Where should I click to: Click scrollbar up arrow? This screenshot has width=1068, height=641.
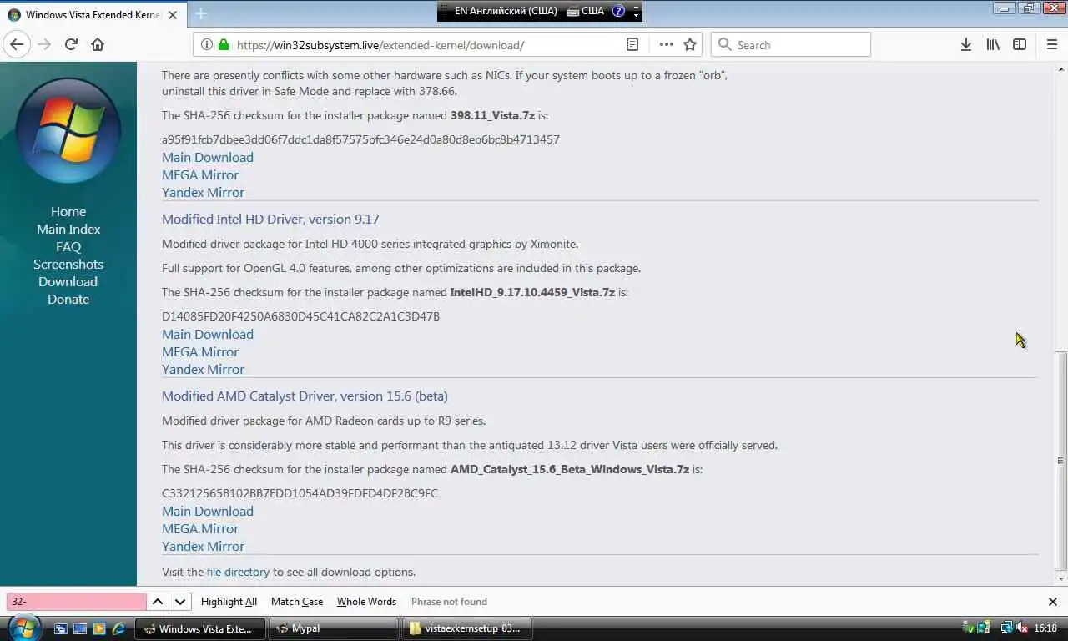pyautogui.click(x=1060, y=68)
